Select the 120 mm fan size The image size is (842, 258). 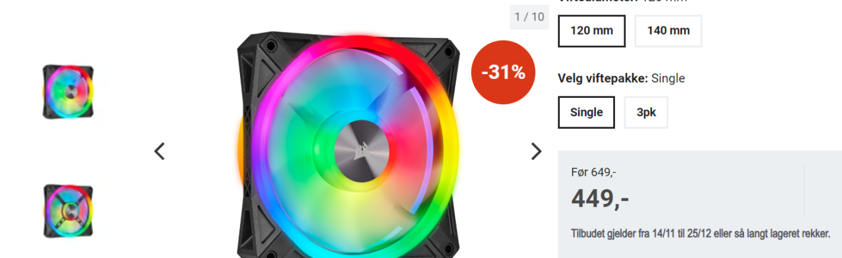[x=591, y=31]
